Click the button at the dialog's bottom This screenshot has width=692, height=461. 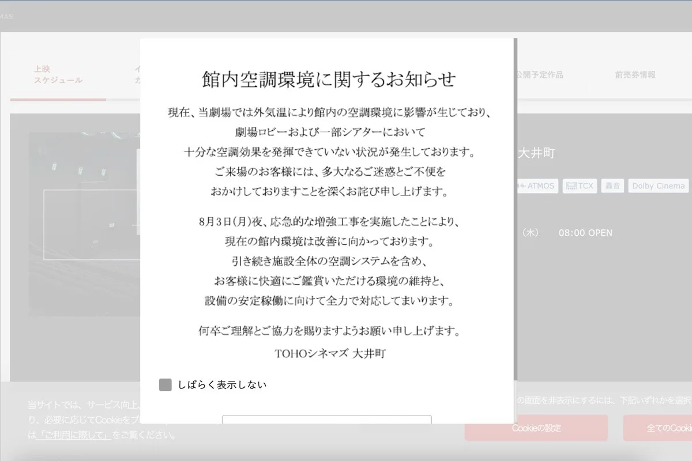327,420
